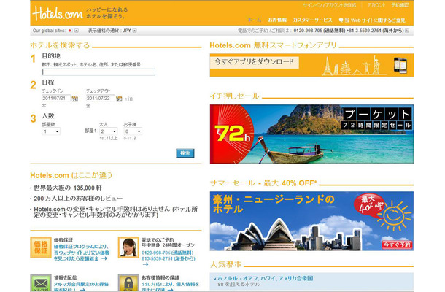Click 今すぐアプリをダウンロード button
This screenshot has height=292, width=445.
click(255, 61)
